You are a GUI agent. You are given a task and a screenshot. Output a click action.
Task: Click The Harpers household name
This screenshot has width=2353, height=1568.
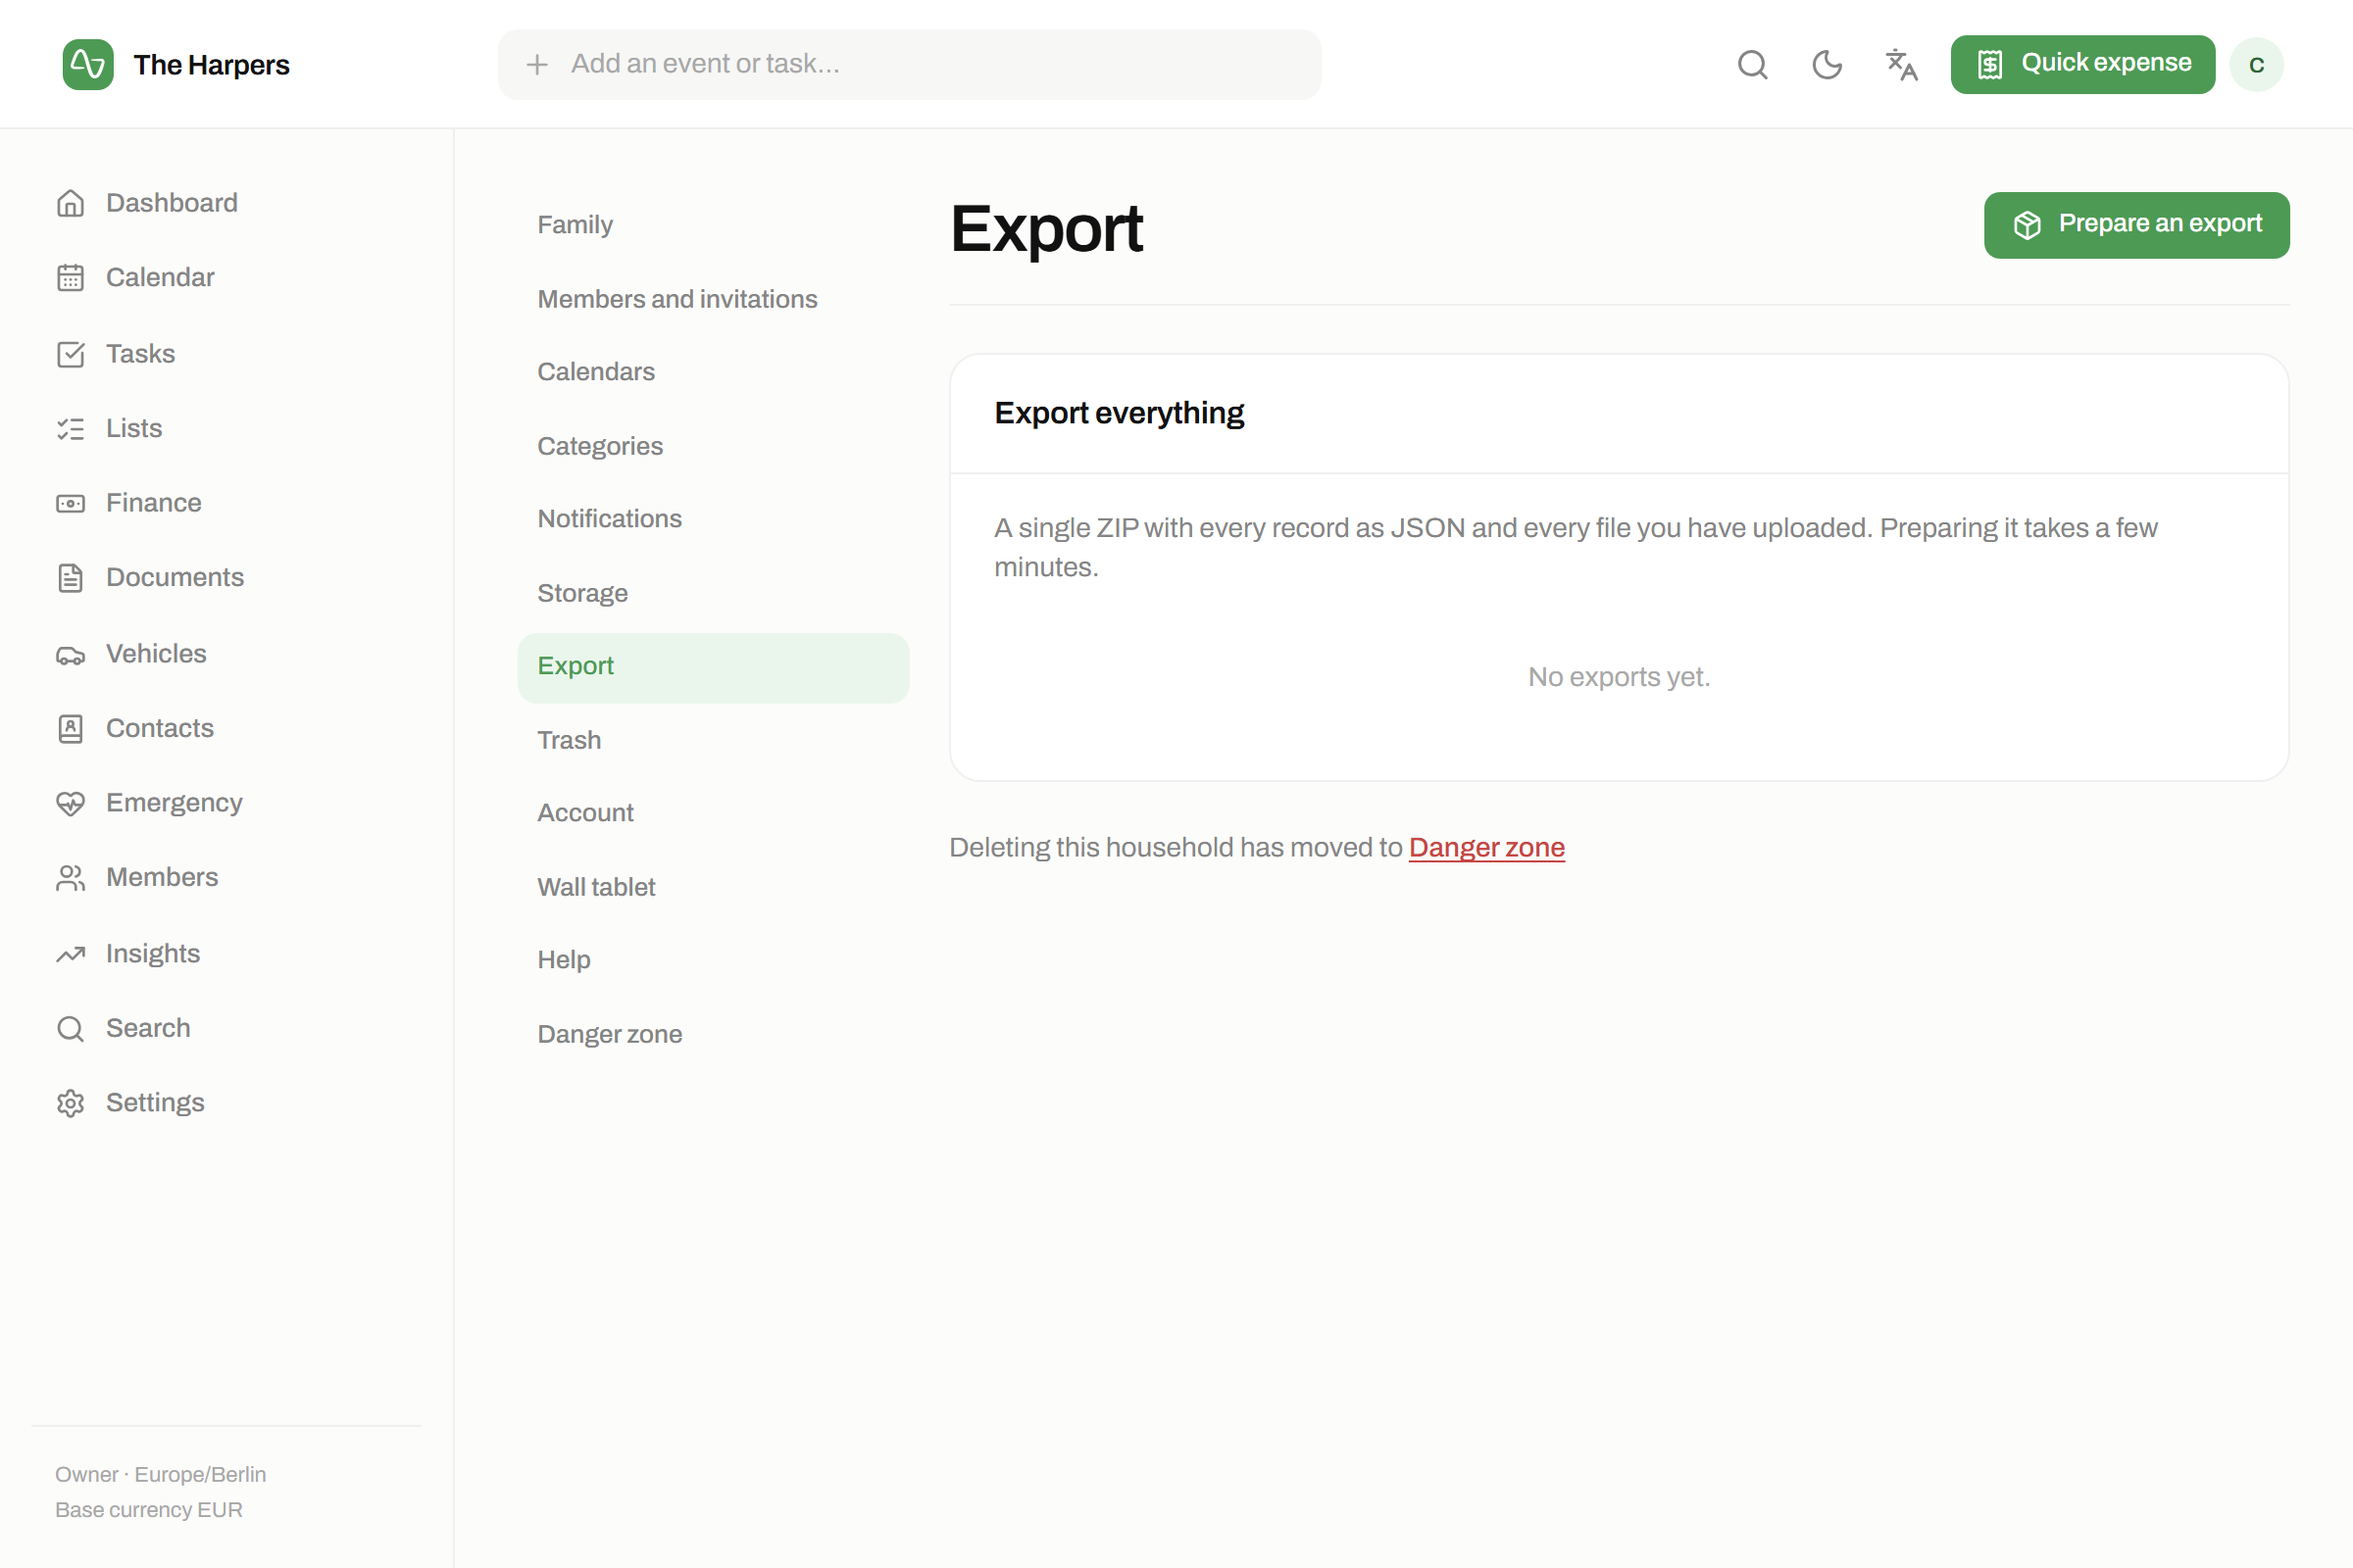click(212, 65)
